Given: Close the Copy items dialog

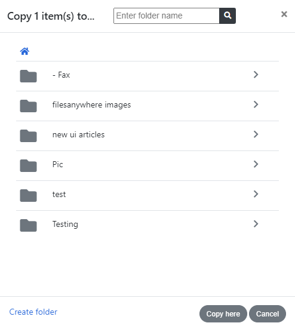Looking at the screenshot, I should click(284, 14).
